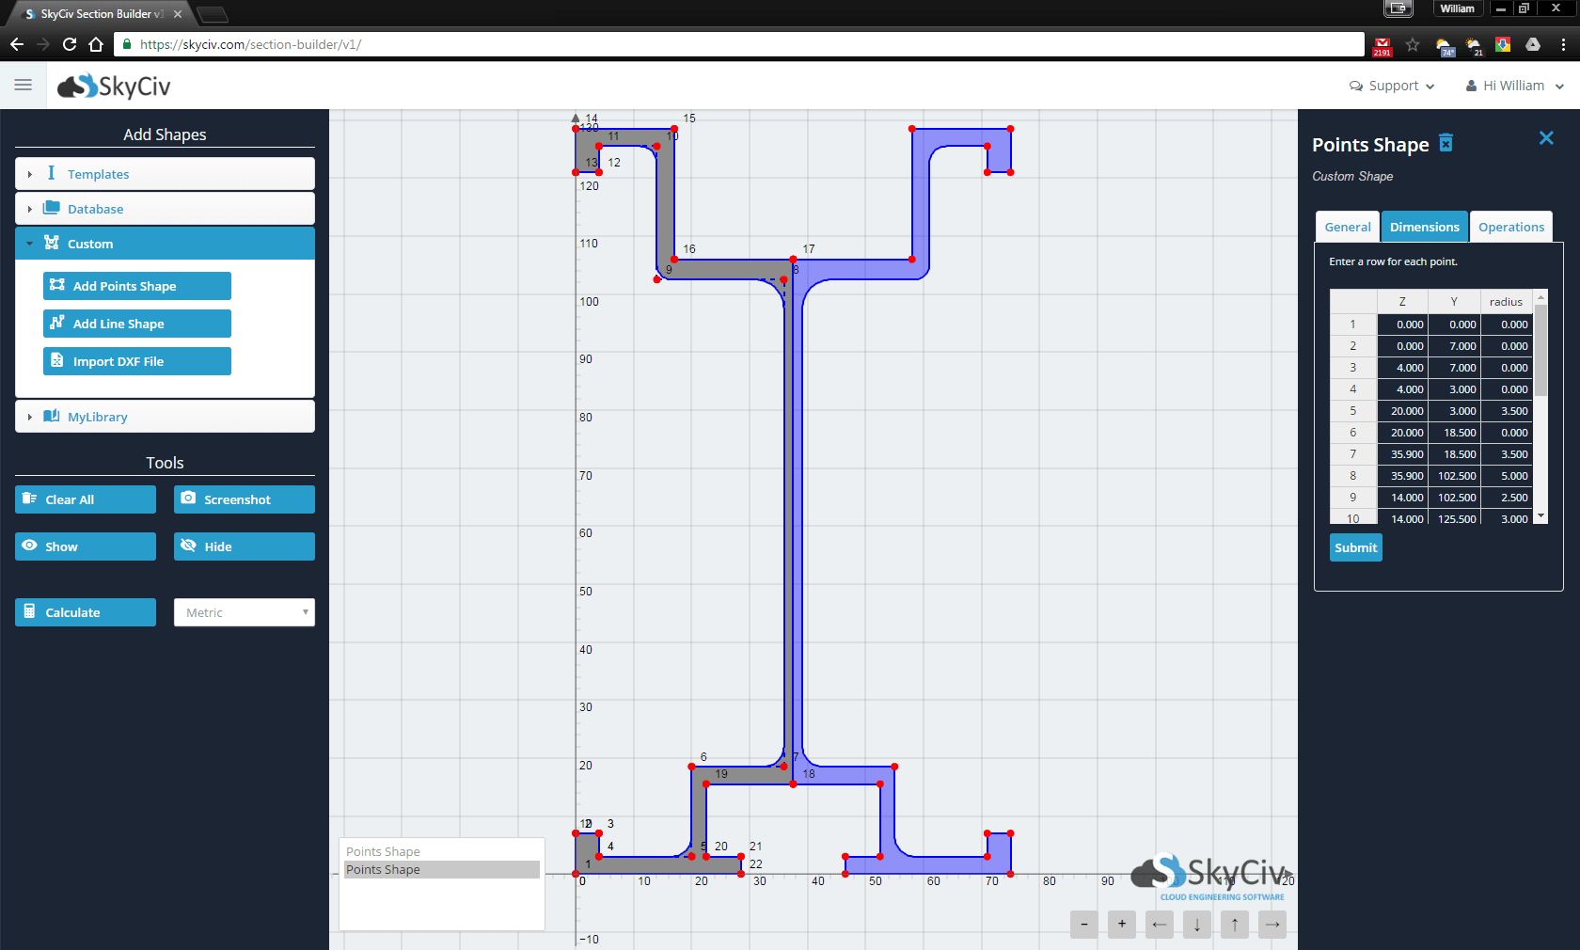
Task: Show the selected shape
Action: coord(85,546)
